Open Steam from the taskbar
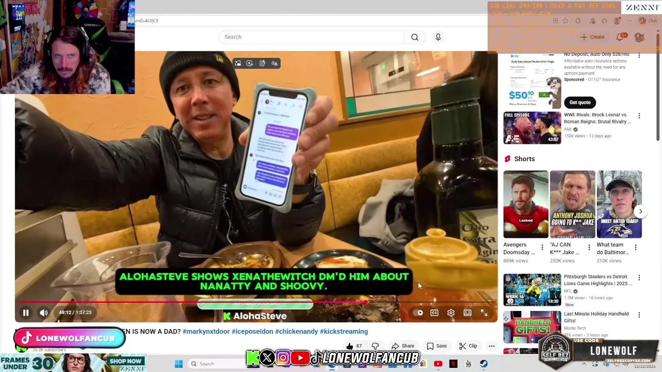 coord(484,364)
